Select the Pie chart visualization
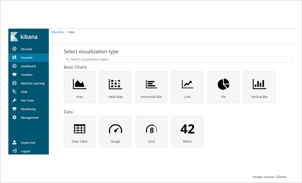Screen dimensions: 302x183 pos(223,87)
